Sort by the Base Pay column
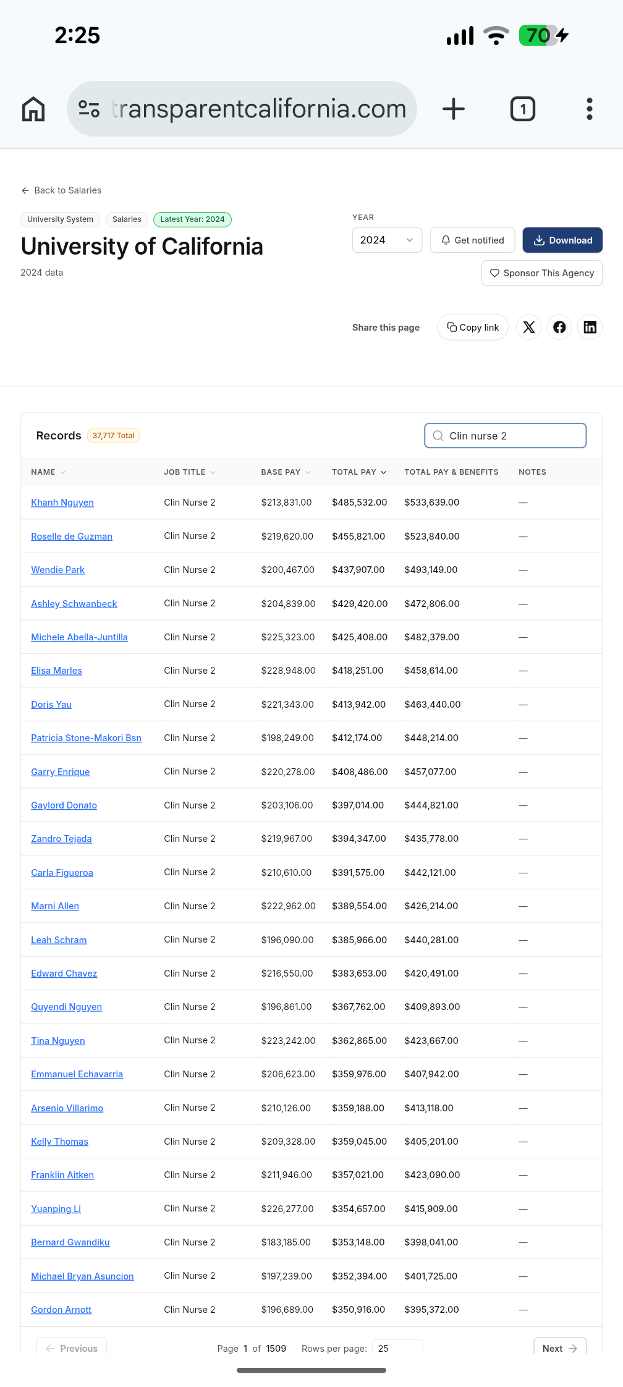The image size is (623, 1387). [286, 472]
